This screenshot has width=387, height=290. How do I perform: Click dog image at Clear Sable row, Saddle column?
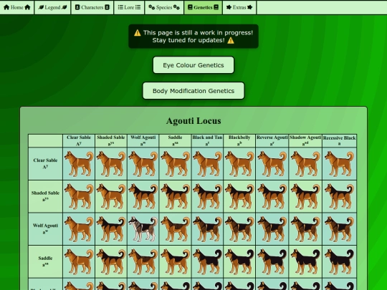pyautogui.click(x=175, y=164)
